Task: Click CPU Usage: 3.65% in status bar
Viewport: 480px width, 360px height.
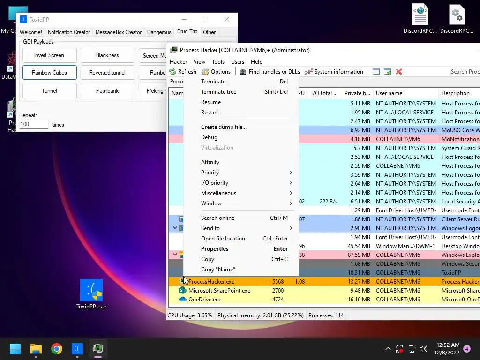Action: tap(190, 315)
